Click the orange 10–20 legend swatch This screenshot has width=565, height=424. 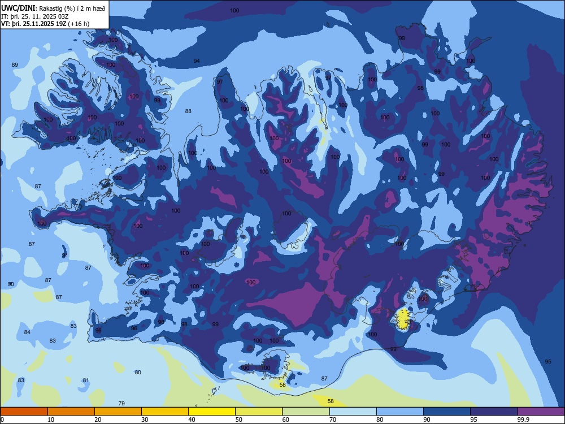71,412
